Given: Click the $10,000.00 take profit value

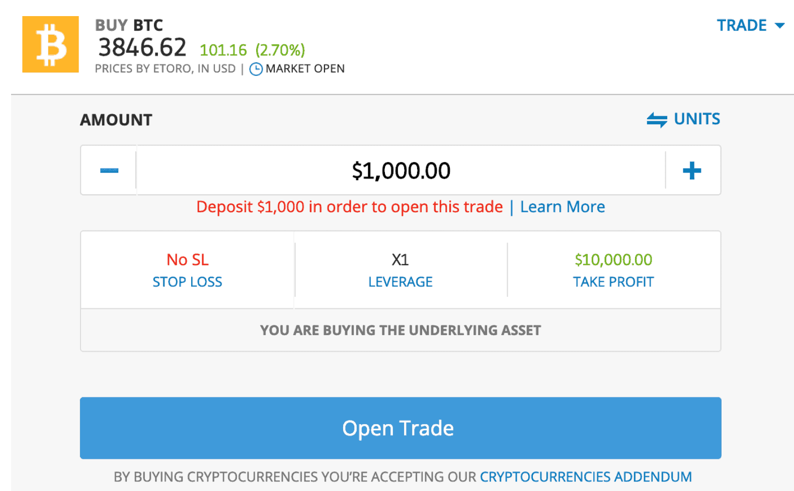Looking at the screenshot, I should click(614, 260).
